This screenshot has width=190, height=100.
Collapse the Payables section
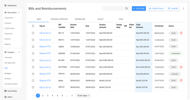(19, 52)
